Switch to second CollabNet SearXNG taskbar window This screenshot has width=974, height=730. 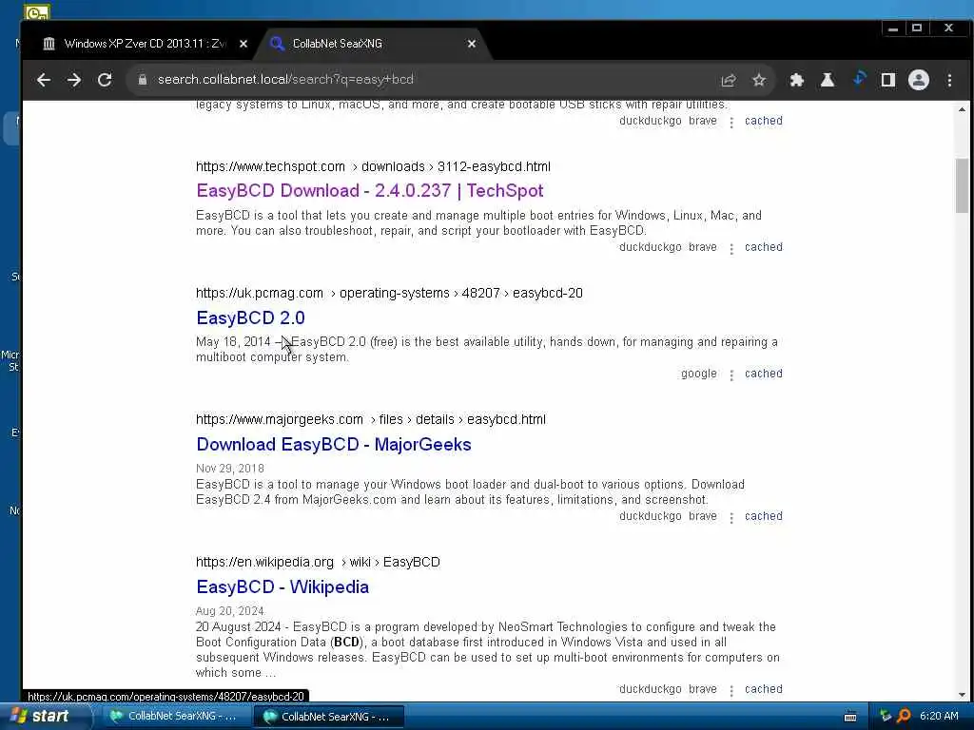click(x=328, y=717)
